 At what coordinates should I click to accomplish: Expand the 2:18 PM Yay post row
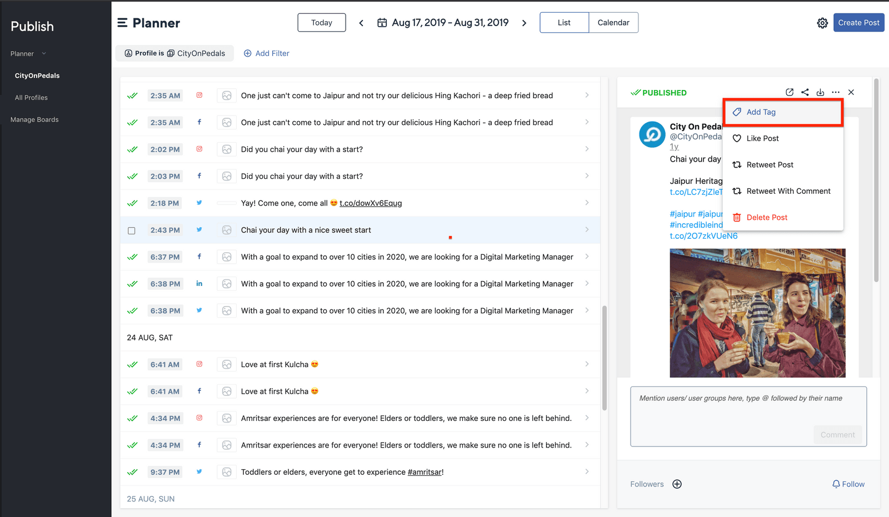coord(587,203)
